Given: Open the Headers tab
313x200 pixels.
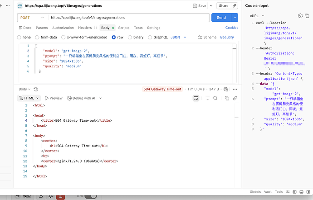Looking at the screenshot, I should click(x=88, y=28).
